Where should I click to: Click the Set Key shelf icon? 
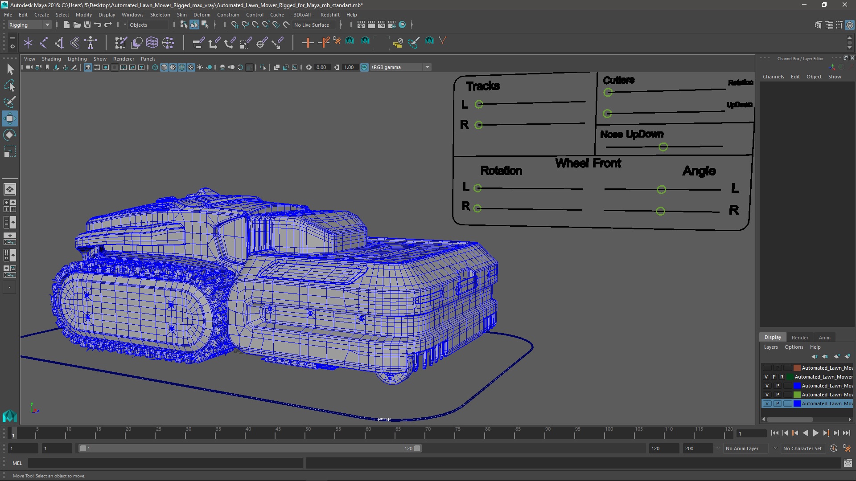coord(308,43)
